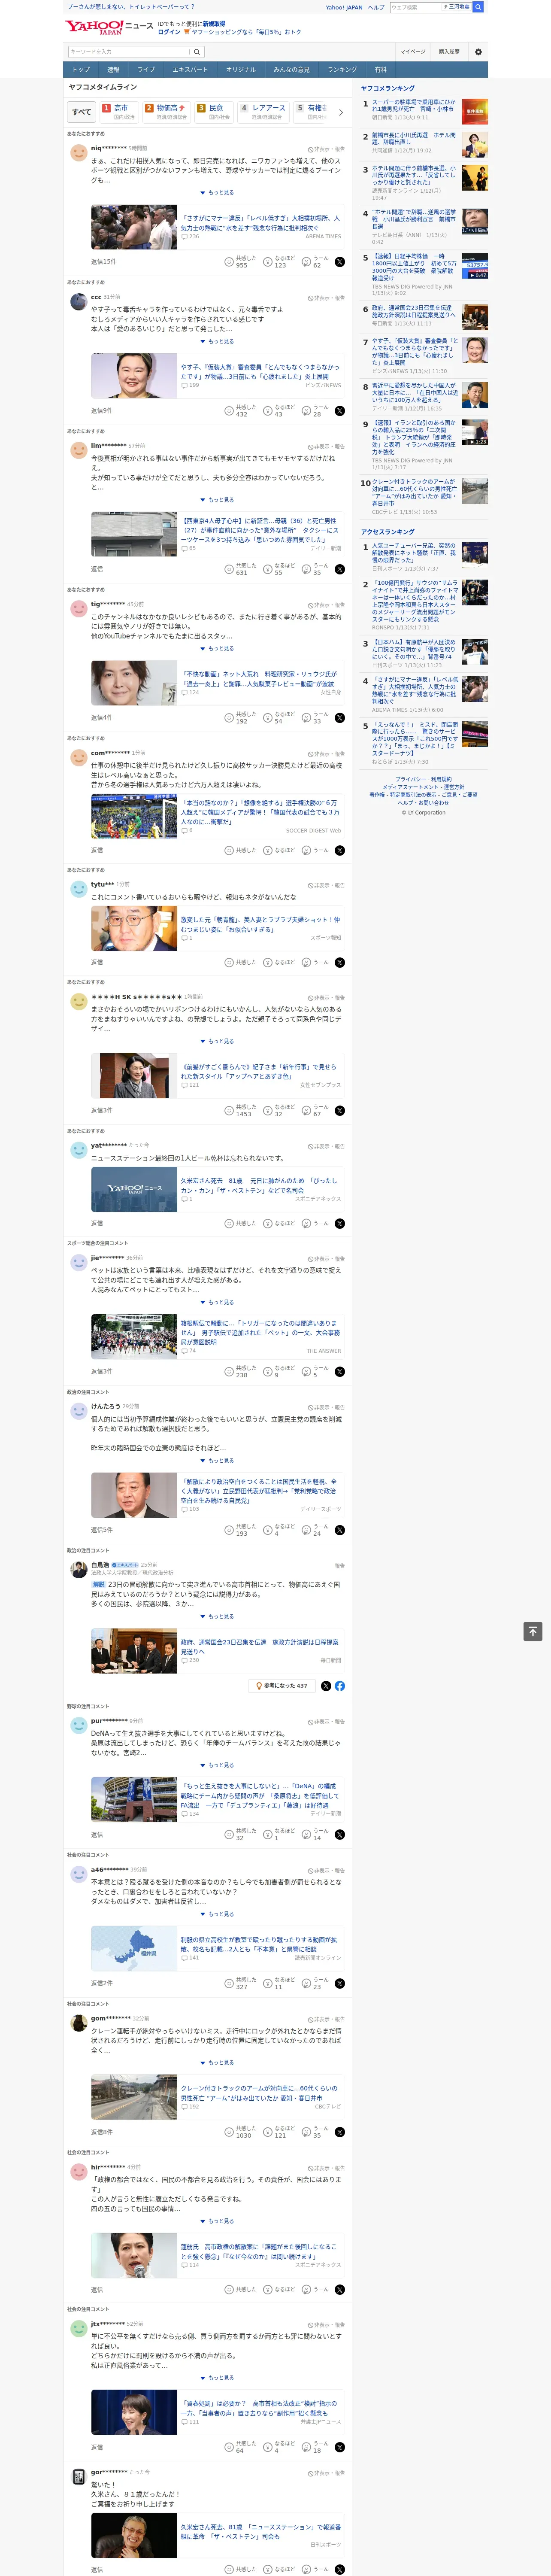Open the 速報 navigation tab

[x=113, y=70]
